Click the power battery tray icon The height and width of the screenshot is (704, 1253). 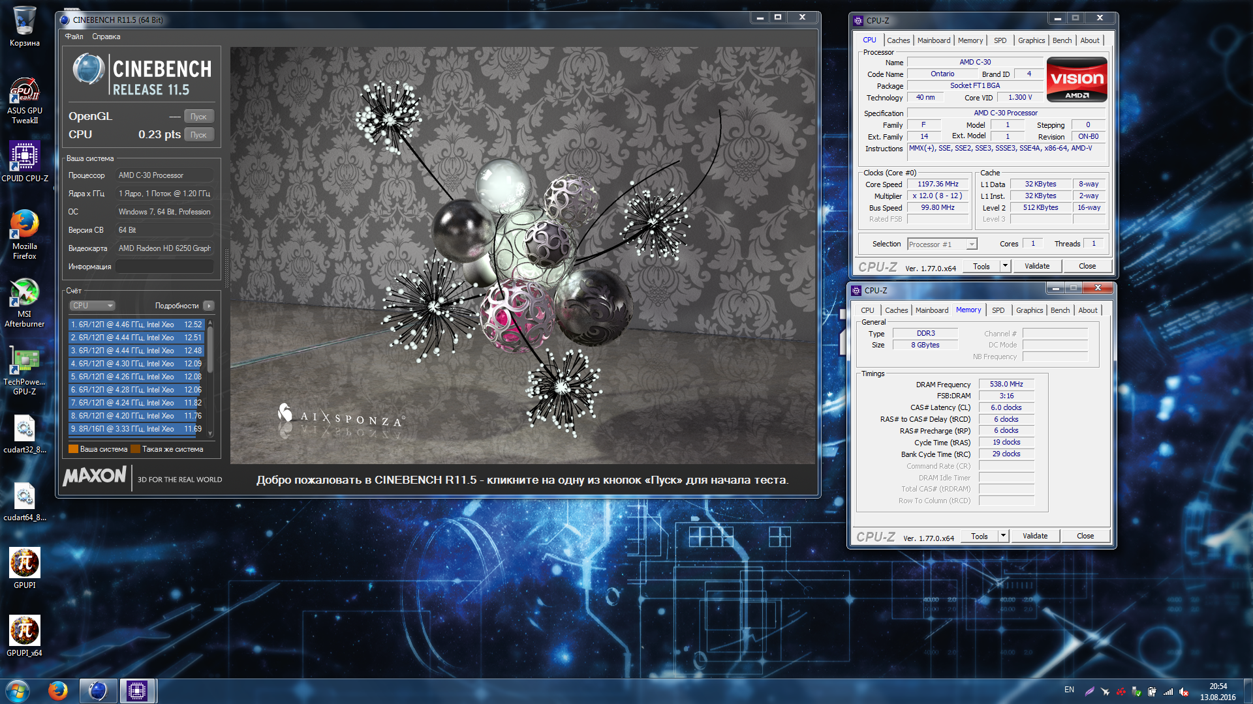[1152, 692]
